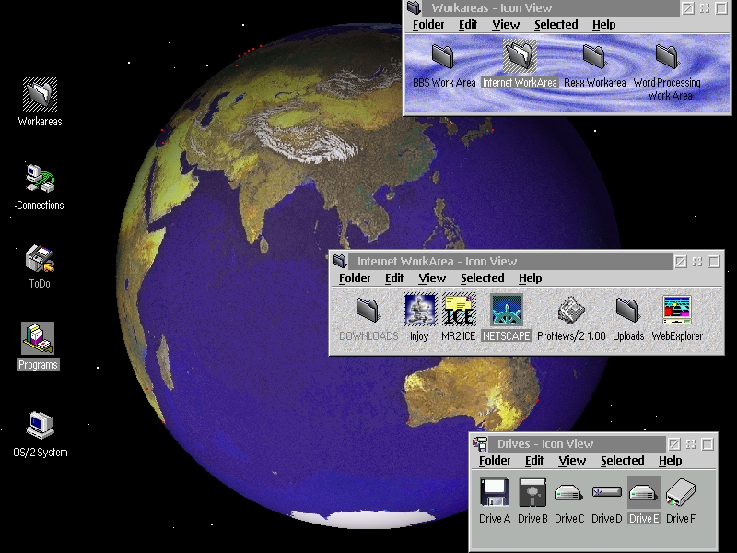Select the NETSCAPE browser icon
Screen dimensions: 737x553
point(506,310)
